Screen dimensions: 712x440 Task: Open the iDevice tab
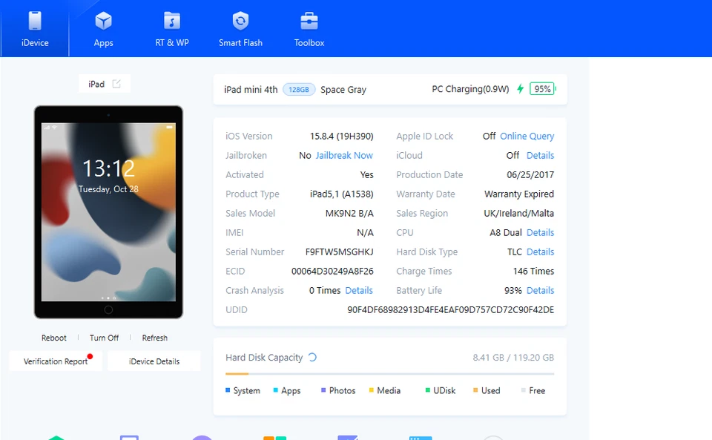point(35,29)
